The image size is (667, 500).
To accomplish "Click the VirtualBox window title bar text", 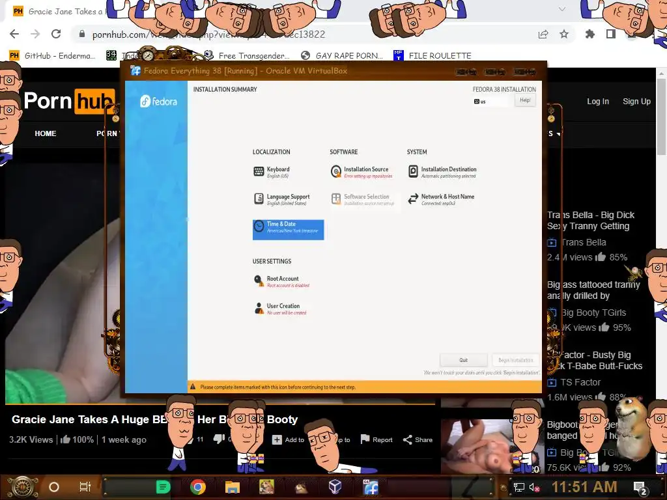I will coord(246,70).
